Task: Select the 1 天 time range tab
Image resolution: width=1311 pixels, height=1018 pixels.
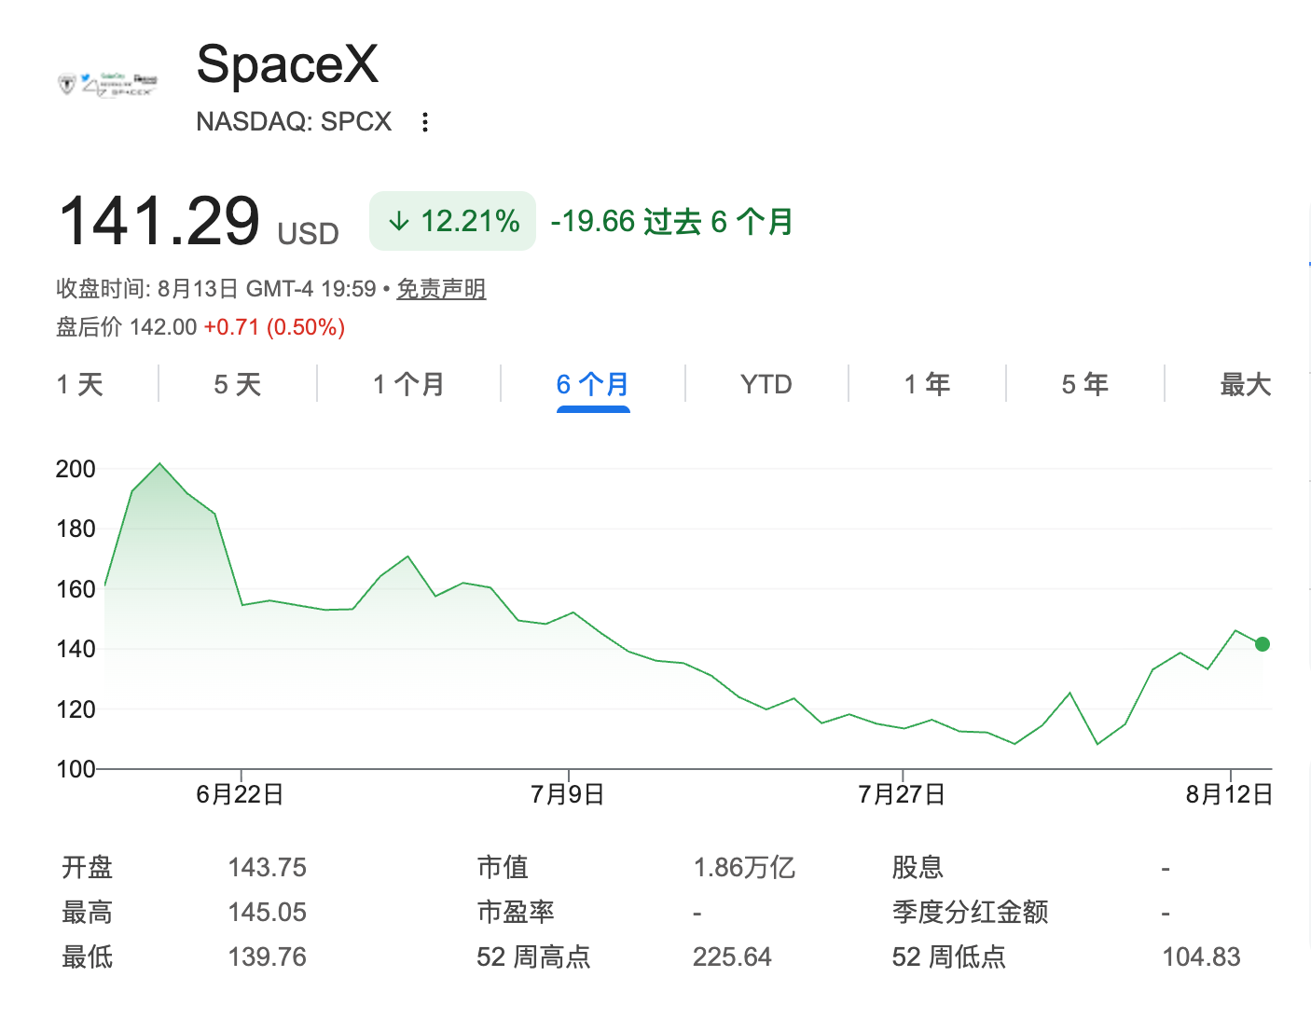Action: click(x=80, y=384)
